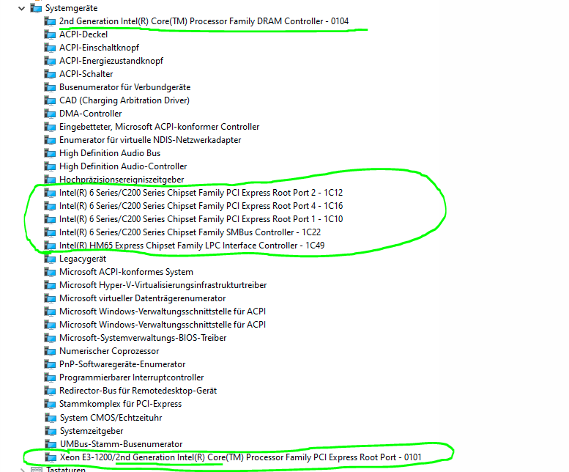This screenshot has height=472, width=569.
Task: Select ACPI-Schalter entry
Action: click(x=86, y=74)
